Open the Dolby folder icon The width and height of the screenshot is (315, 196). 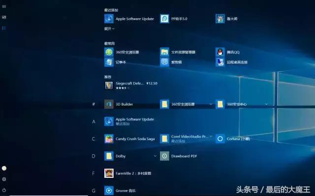click(109, 156)
